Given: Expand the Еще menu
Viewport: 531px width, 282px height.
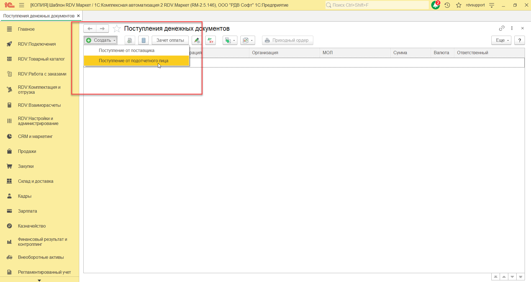Looking at the screenshot, I should coord(501,40).
